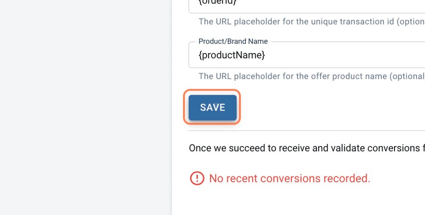Click the offer product name helper text
The height and width of the screenshot is (215, 425).
[312, 76]
